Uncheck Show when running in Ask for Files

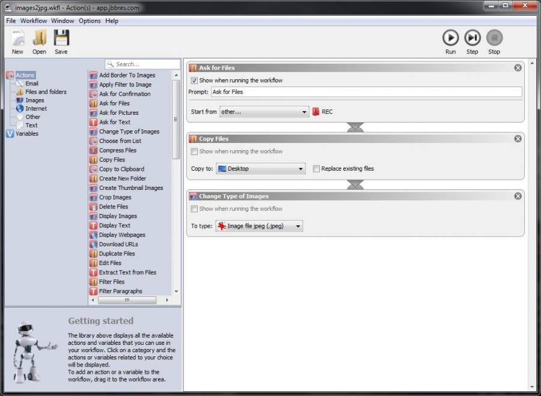(194, 81)
